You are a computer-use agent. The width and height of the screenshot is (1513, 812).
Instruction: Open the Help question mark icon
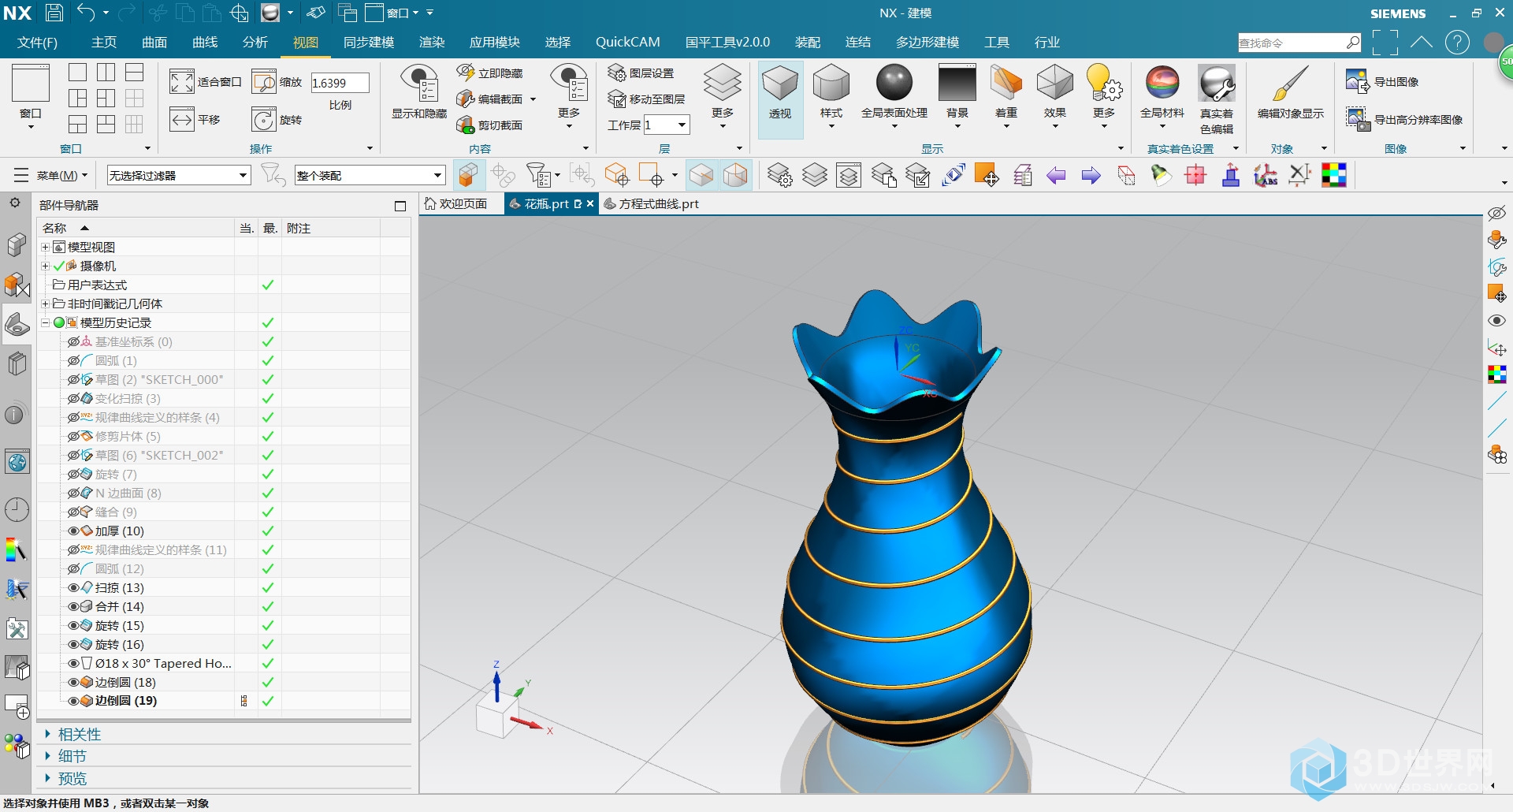pos(1457,42)
